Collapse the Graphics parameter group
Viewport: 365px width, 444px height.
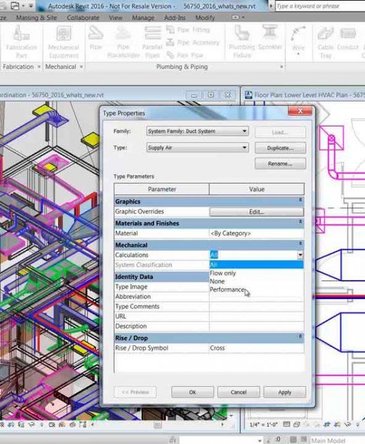tap(300, 200)
